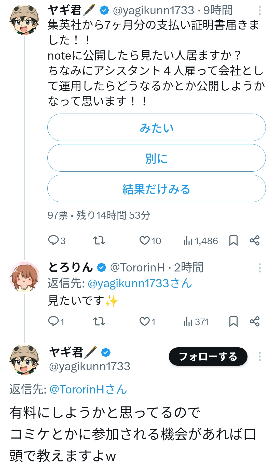Bookmark Tororin's reply tweet
Screen dimensions: 275x465
coord(233,321)
